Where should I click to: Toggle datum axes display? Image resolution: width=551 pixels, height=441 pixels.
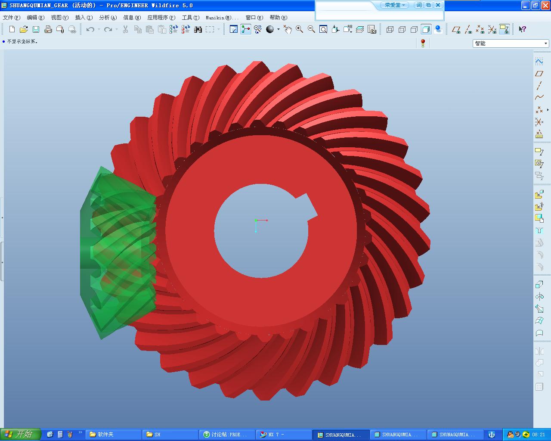point(468,29)
